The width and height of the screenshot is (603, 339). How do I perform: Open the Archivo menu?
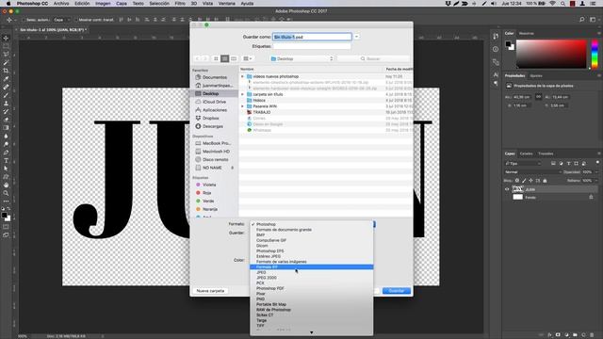[x=60, y=4]
